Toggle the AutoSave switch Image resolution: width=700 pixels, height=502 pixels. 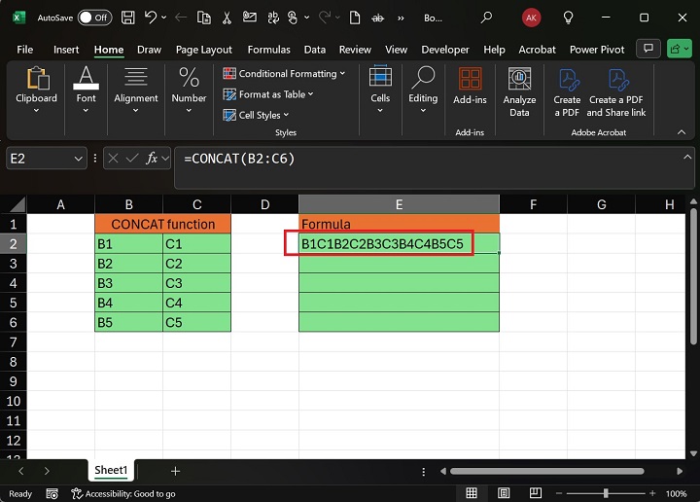[94, 18]
